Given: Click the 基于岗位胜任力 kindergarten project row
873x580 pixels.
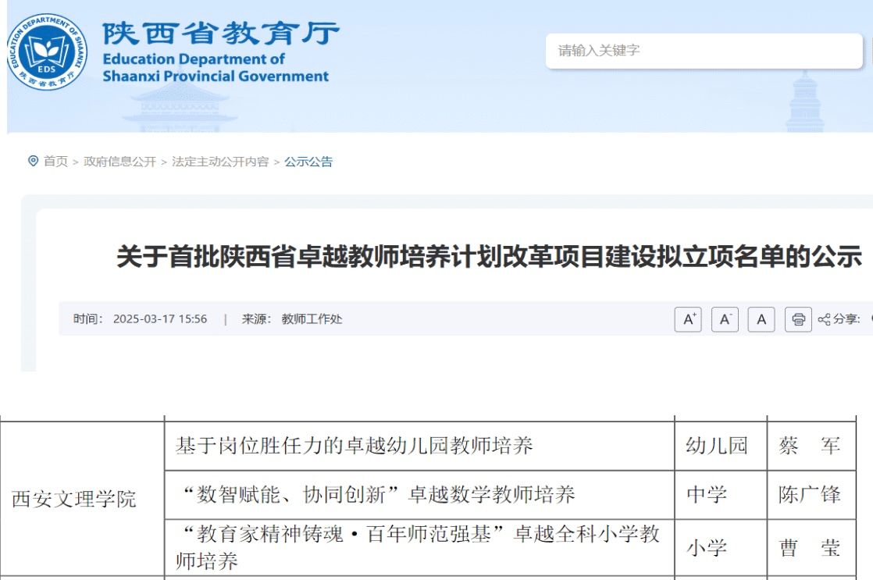Looking at the screenshot, I should coord(354,446).
